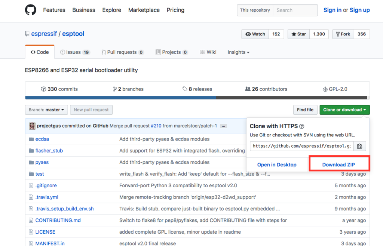This screenshot has width=383, height=246.
Task: Open the flasher_stub folder
Action: pos(49,151)
